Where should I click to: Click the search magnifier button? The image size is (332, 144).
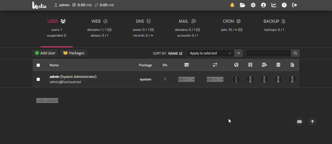[295, 53]
